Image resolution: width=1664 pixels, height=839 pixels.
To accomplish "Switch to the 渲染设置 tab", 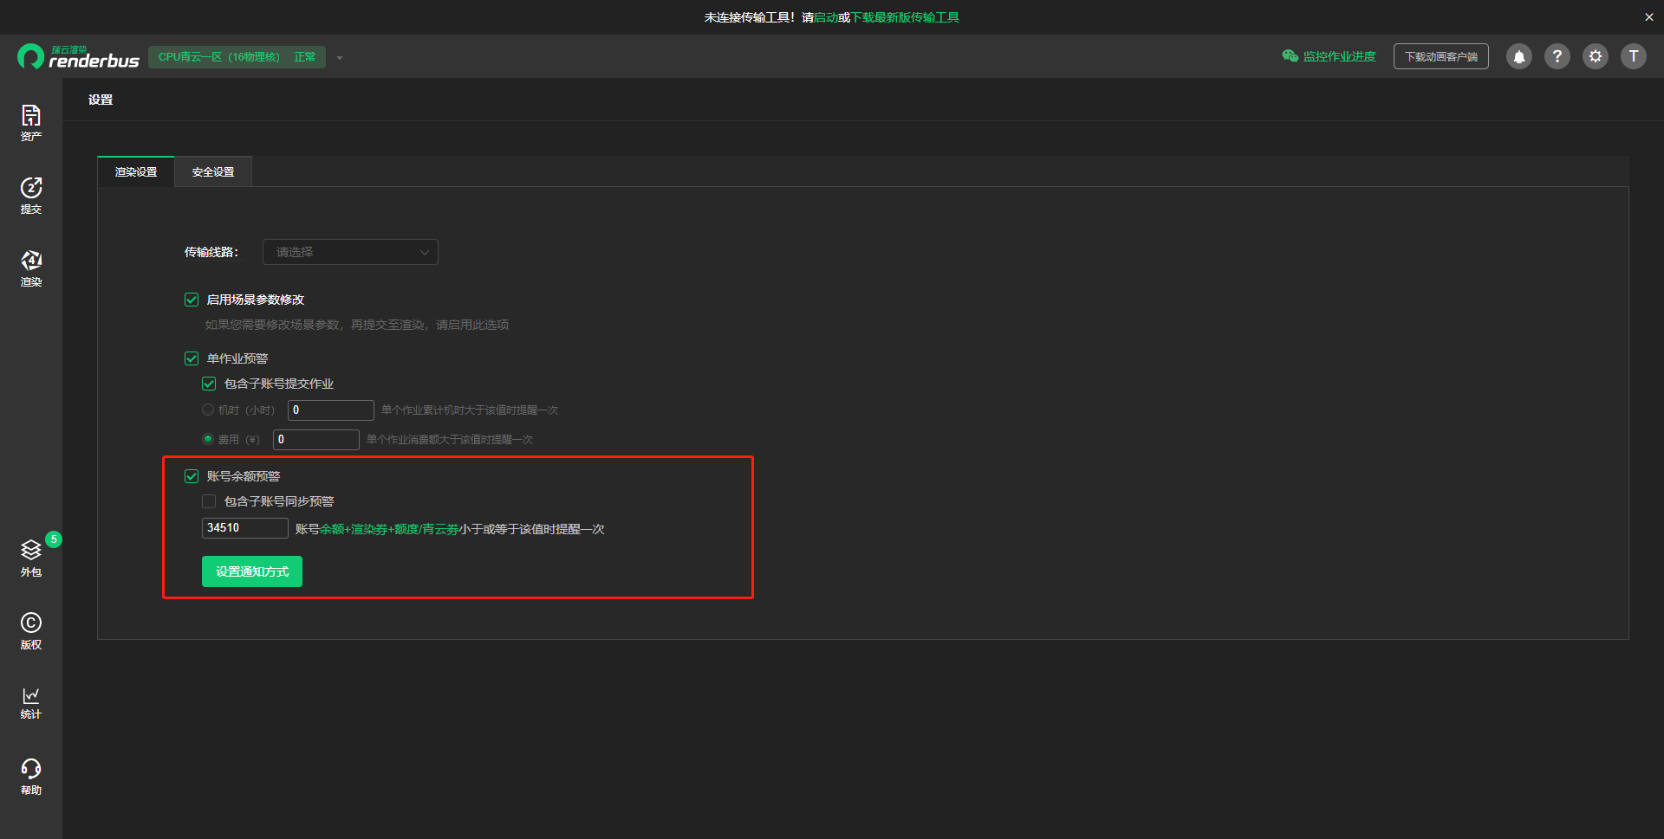I will tap(136, 172).
